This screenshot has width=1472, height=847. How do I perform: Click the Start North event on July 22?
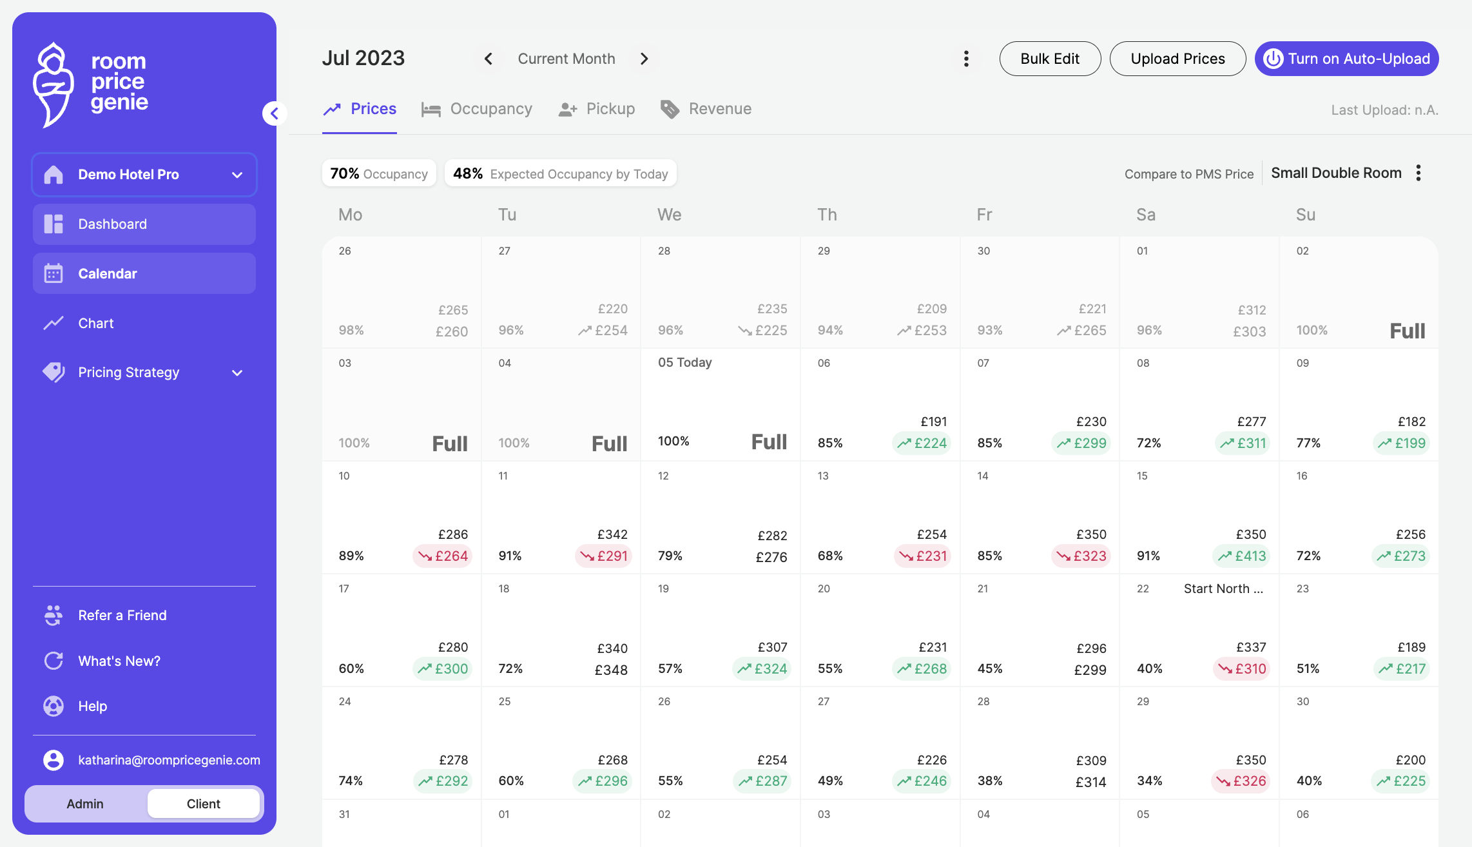click(x=1223, y=589)
